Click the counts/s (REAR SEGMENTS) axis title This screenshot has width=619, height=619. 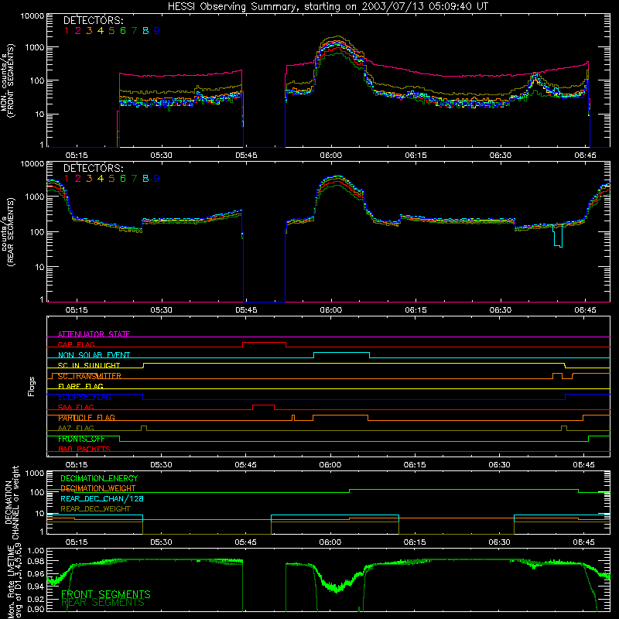click(8, 232)
